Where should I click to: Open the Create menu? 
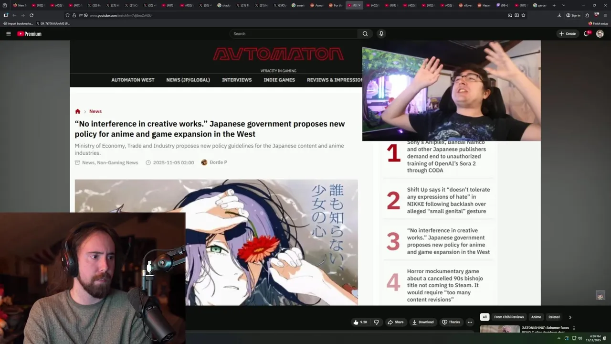568,33
